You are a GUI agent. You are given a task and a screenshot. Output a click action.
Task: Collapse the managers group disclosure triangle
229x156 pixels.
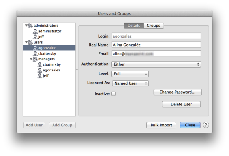coord(31,59)
